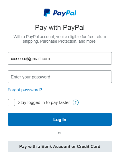Click the blue Log In button
The image size is (115, 152).
pos(60,119)
